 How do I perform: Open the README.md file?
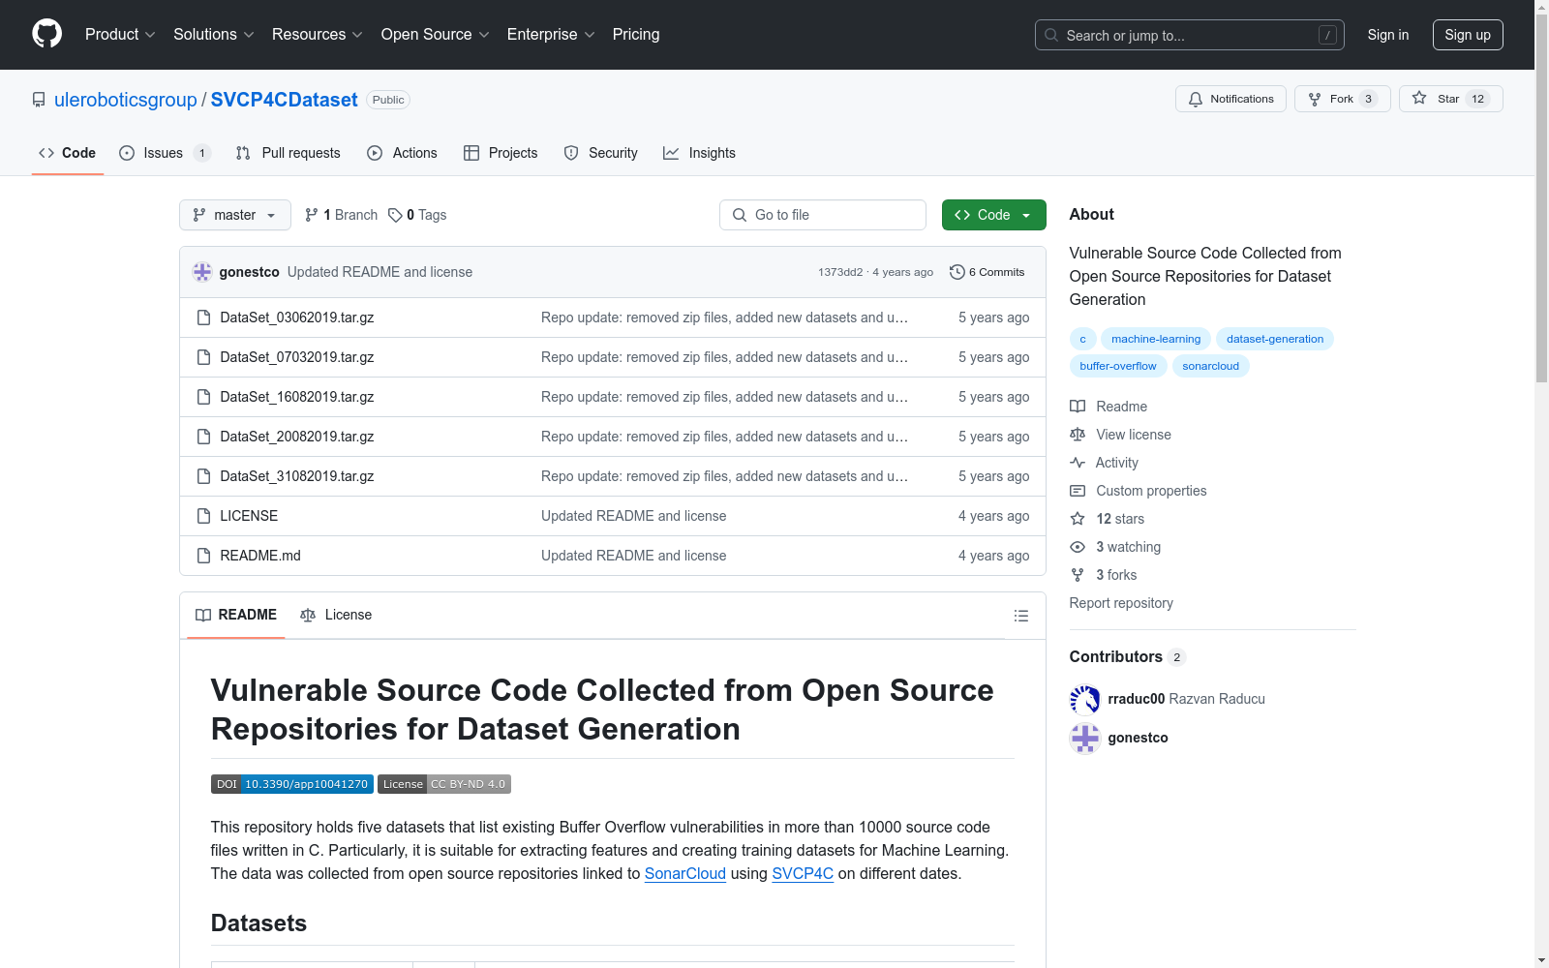[x=260, y=556]
